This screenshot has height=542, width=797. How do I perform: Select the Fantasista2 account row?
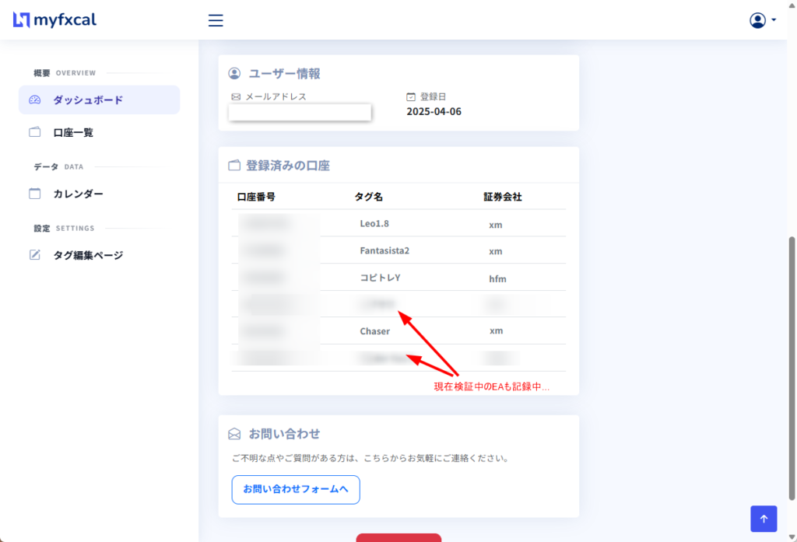(398, 251)
